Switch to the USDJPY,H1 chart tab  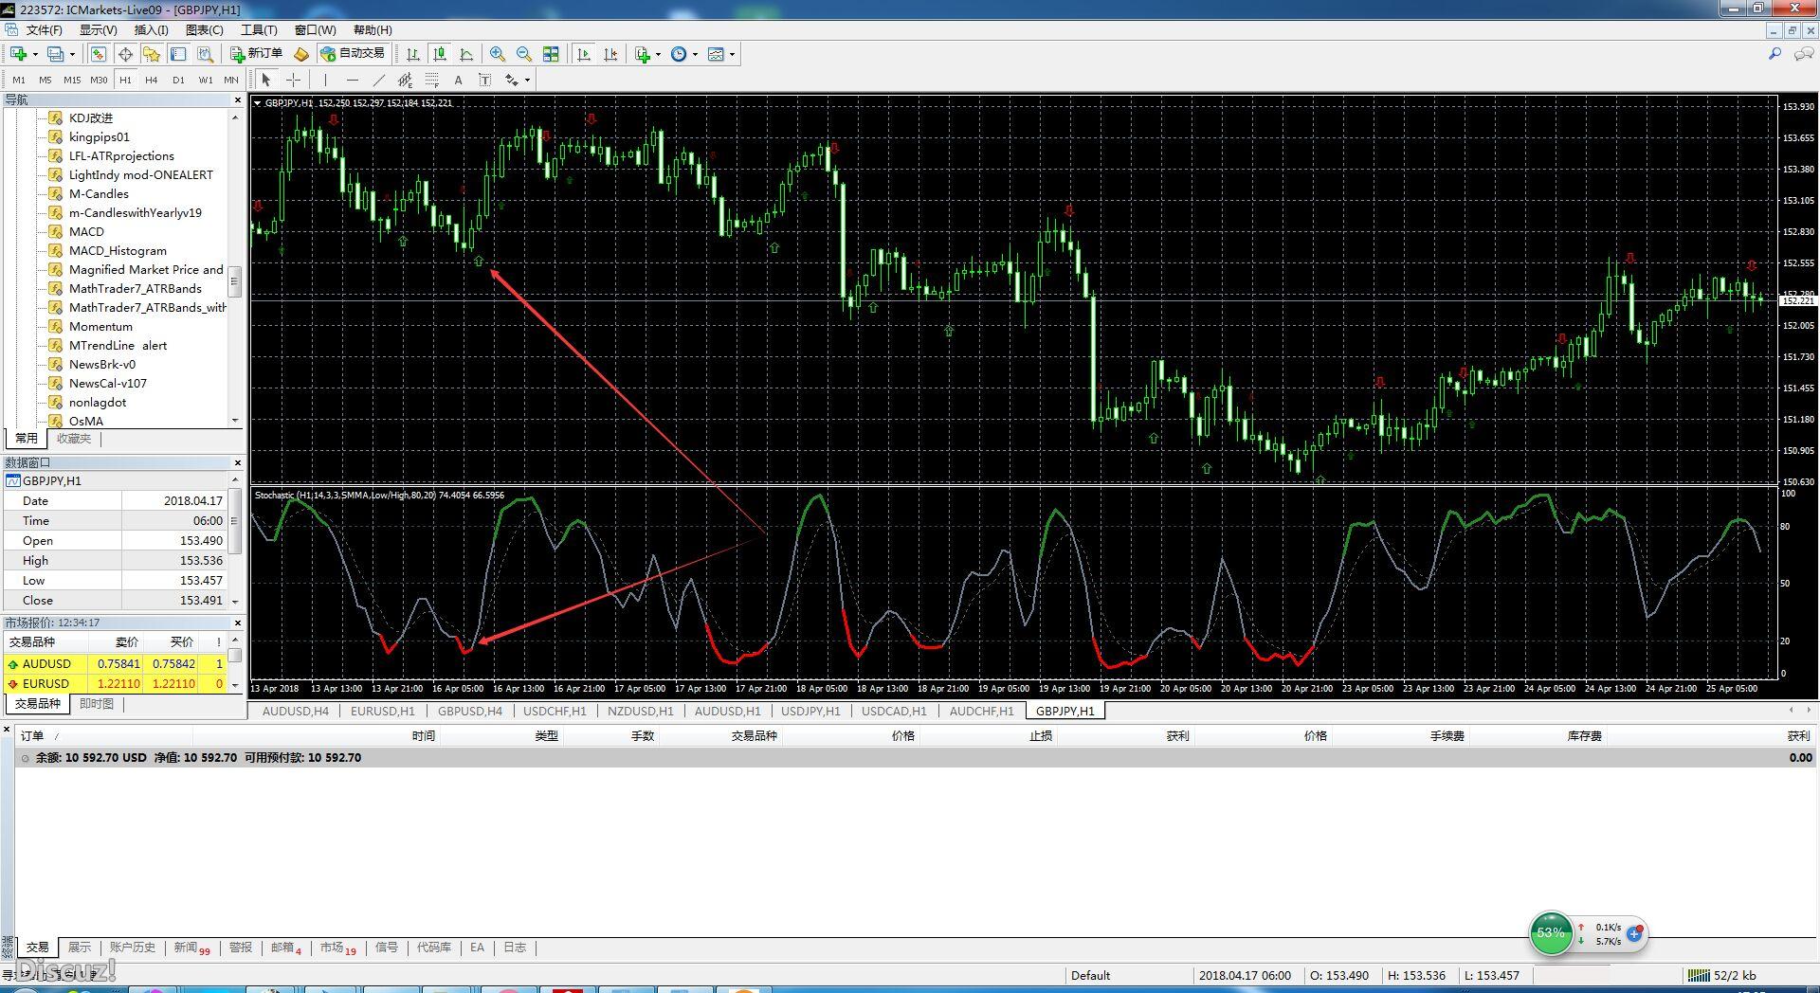pyautogui.click(x=811, y=711)
